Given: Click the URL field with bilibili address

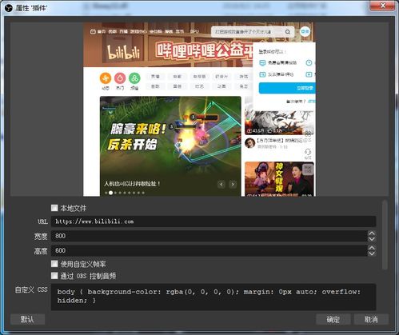Looking at the screenshot, I should click(x=213, y=221).
